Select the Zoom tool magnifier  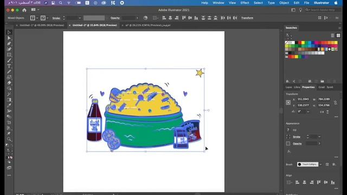[9, 139]
